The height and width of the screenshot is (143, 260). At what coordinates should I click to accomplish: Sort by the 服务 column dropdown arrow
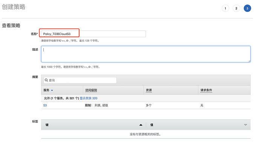[52, 90]
